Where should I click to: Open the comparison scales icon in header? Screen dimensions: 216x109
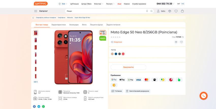(170, 11)
